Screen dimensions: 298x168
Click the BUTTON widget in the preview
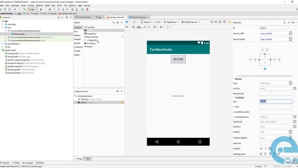(178, 59)
